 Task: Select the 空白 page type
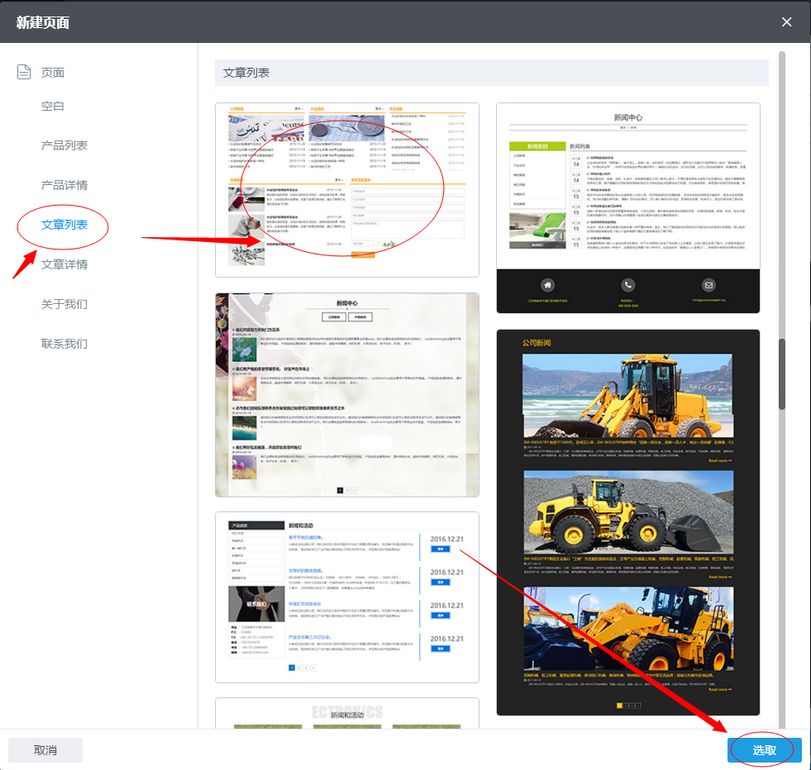coord(53,107)
